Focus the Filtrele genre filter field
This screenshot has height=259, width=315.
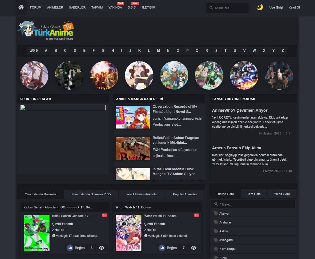[253, 204]
